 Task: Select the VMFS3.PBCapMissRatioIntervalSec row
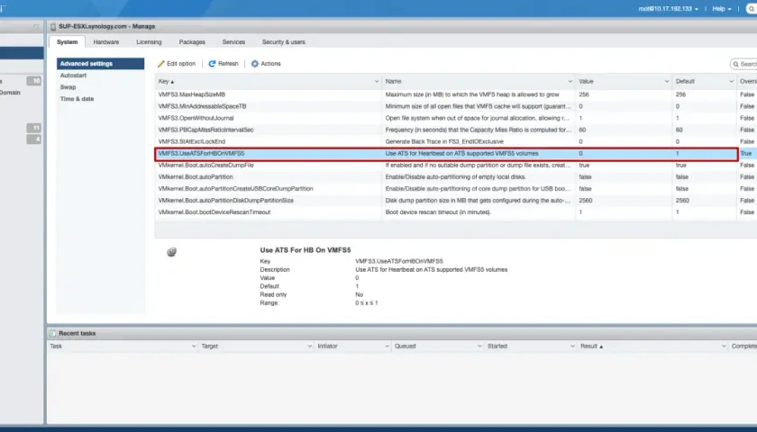coord(456,130)
